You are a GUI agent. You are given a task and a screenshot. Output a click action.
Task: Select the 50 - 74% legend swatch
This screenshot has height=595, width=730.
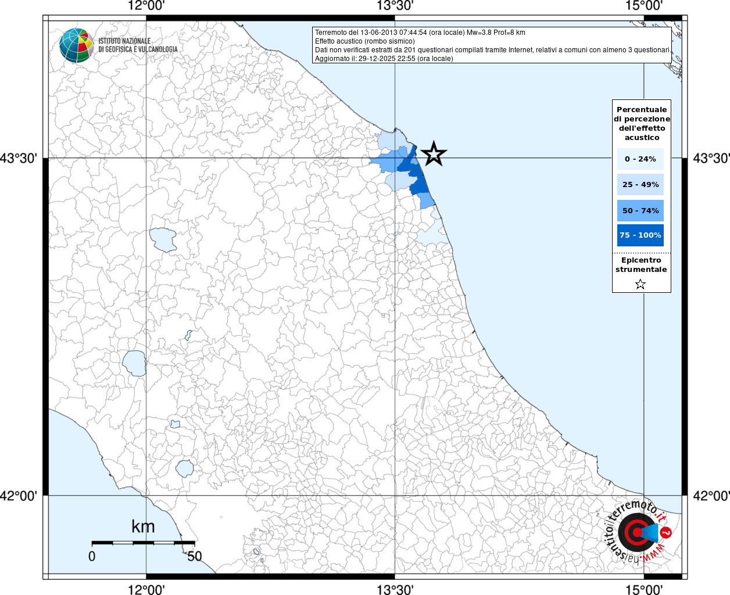tap(640, 210)
